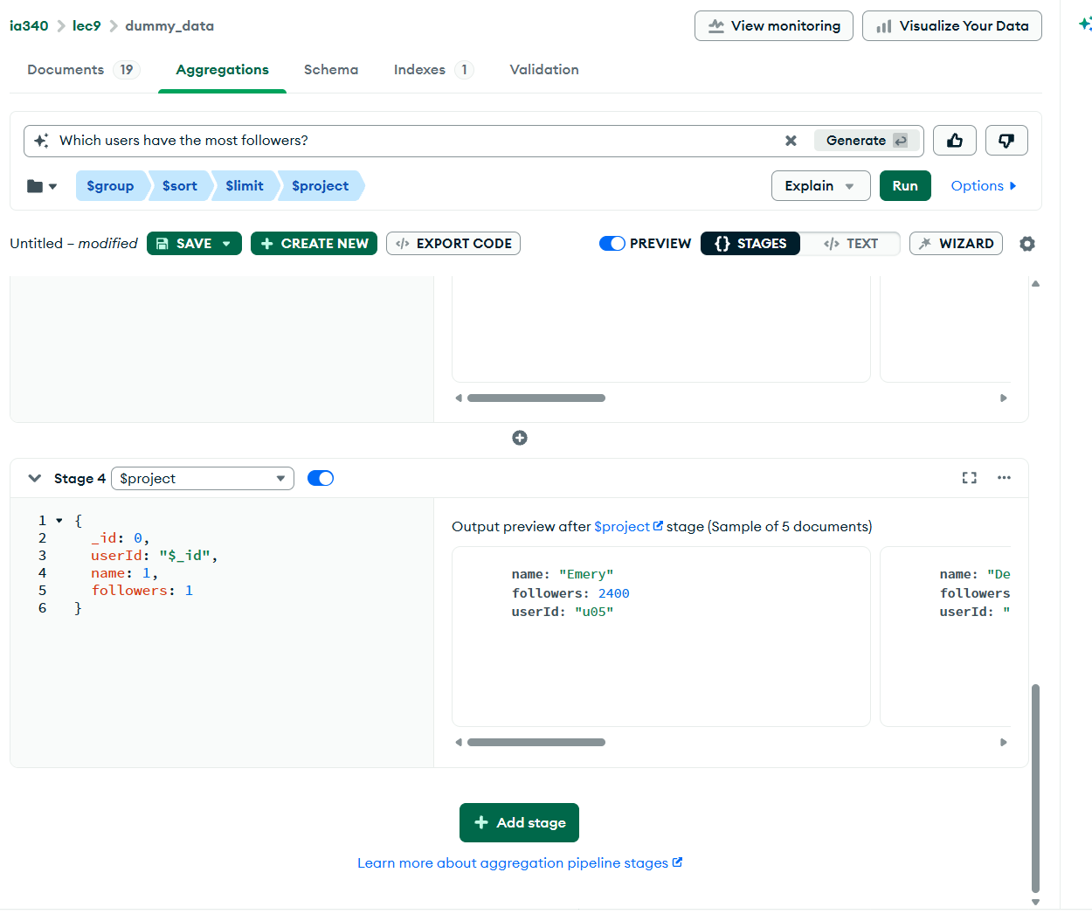Screen dimensions: 1092x914
Task: Click the scroll up arrow of stages list
Action: [x=1035, y=284]
